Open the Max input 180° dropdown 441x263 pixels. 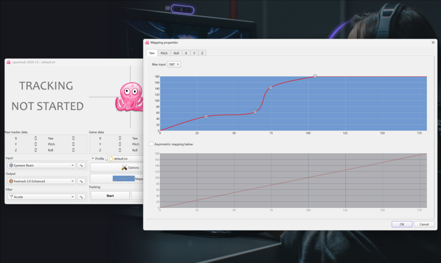click(x=174, y=64)
